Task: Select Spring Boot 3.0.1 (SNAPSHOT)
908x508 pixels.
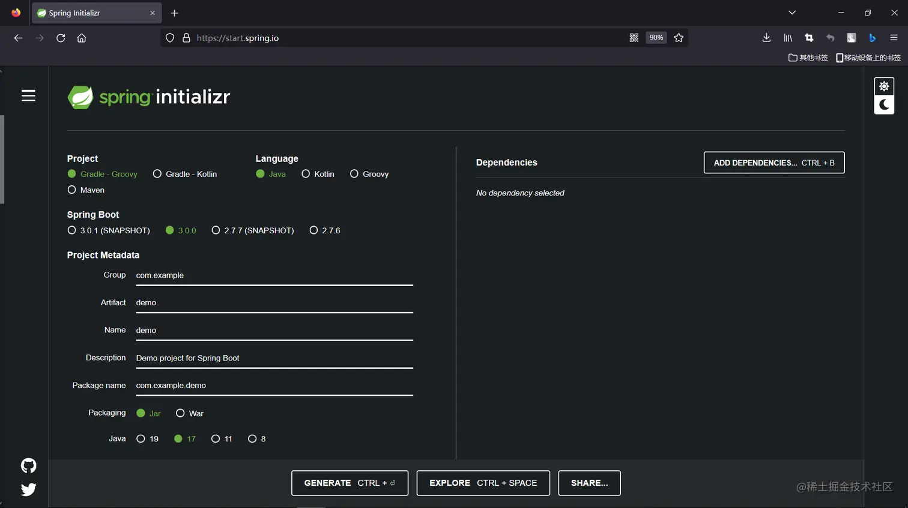Action: coord(109,230)
